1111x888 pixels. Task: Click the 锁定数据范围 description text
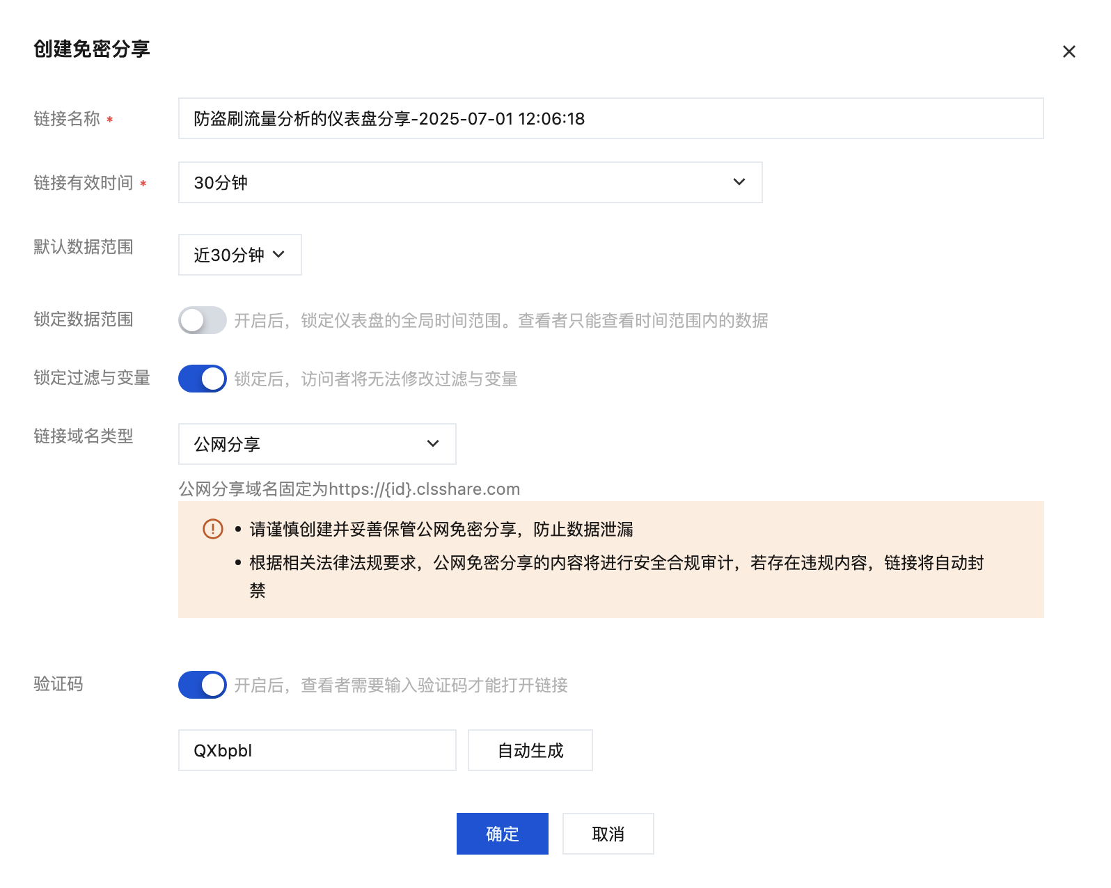click(501, 321)
